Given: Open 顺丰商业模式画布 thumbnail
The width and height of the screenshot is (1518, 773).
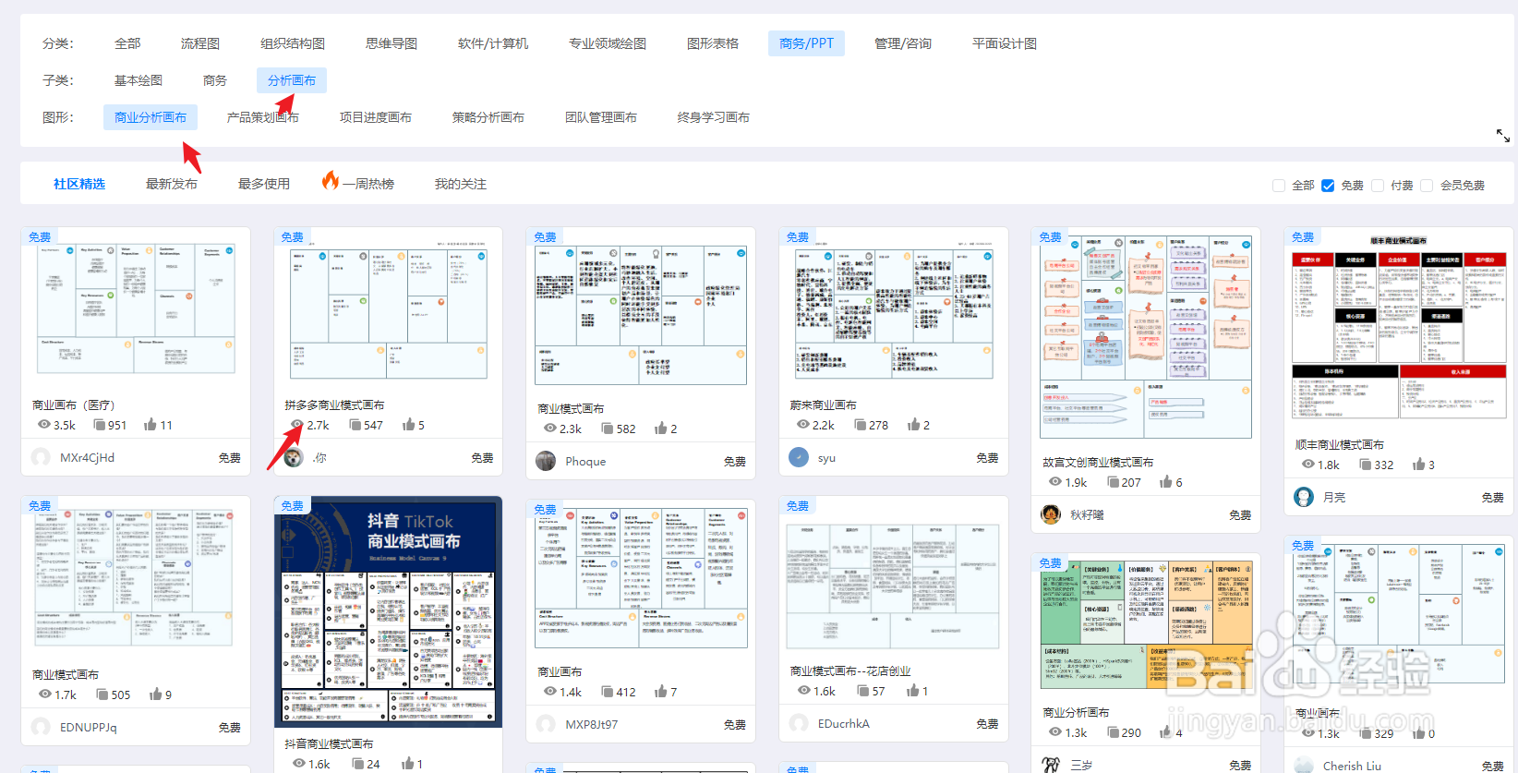Looking at the screenshot, I should pos(1399,327).
